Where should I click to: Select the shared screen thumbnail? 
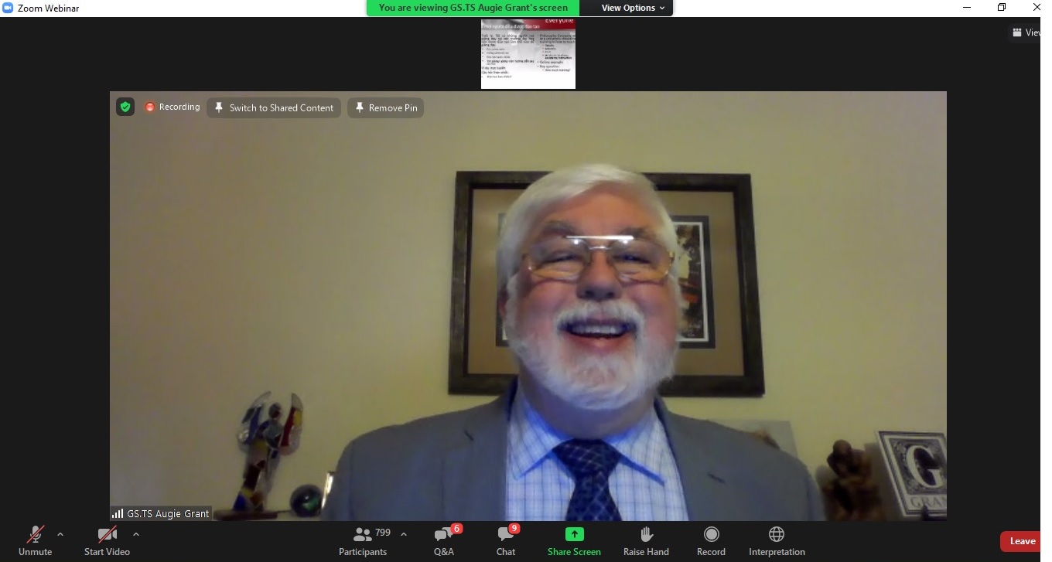tap(528, 54)
